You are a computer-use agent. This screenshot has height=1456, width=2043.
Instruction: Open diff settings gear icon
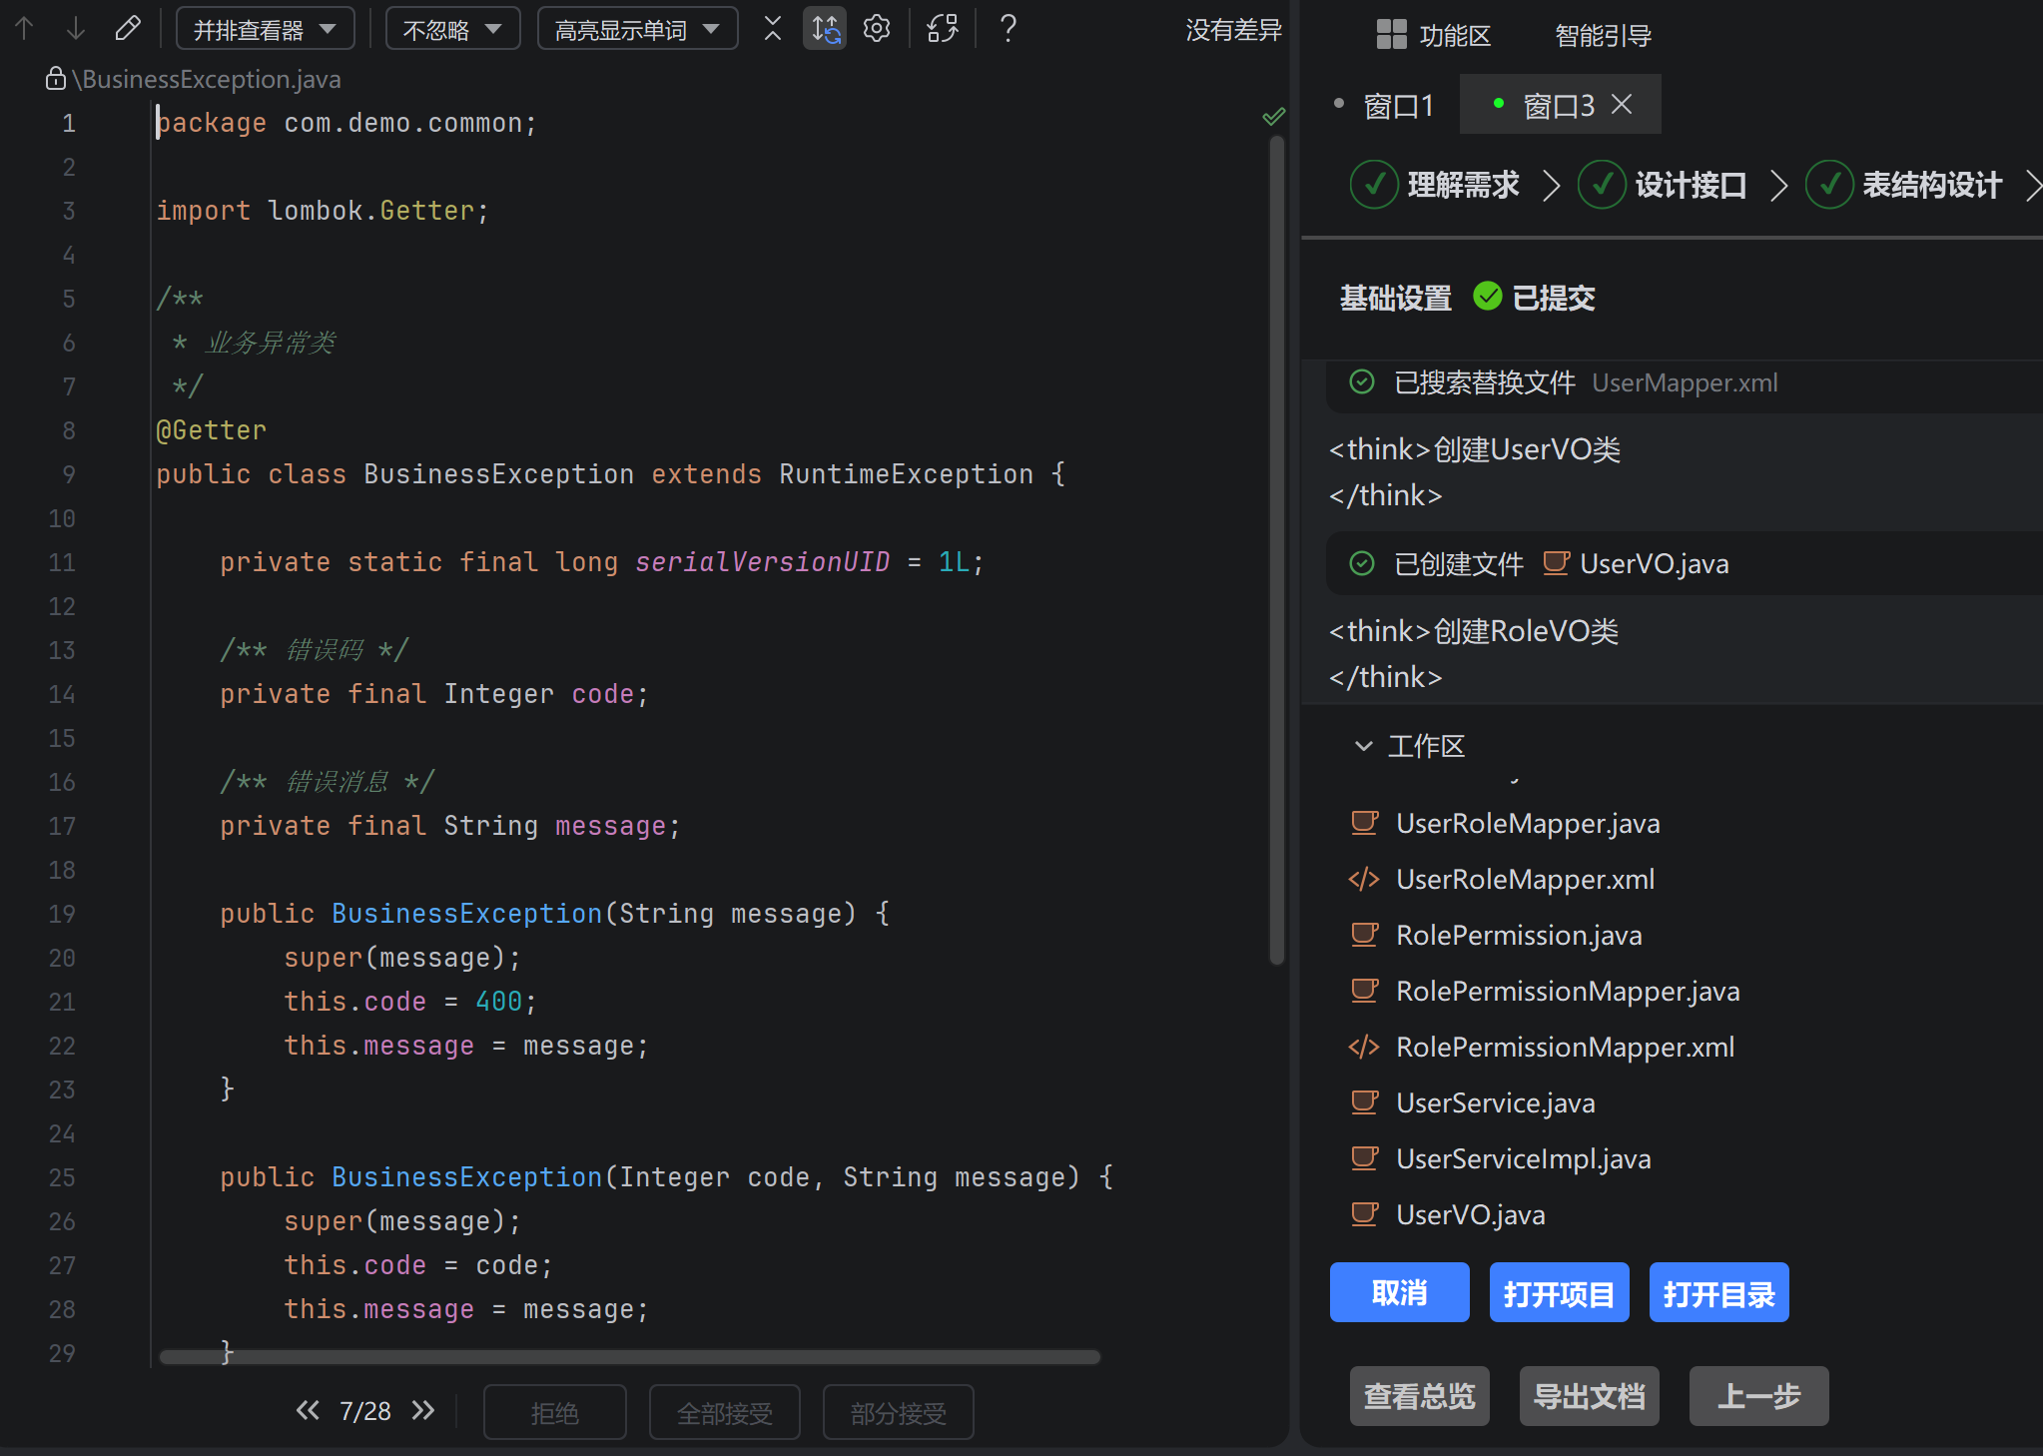click(x=877, y=28)
